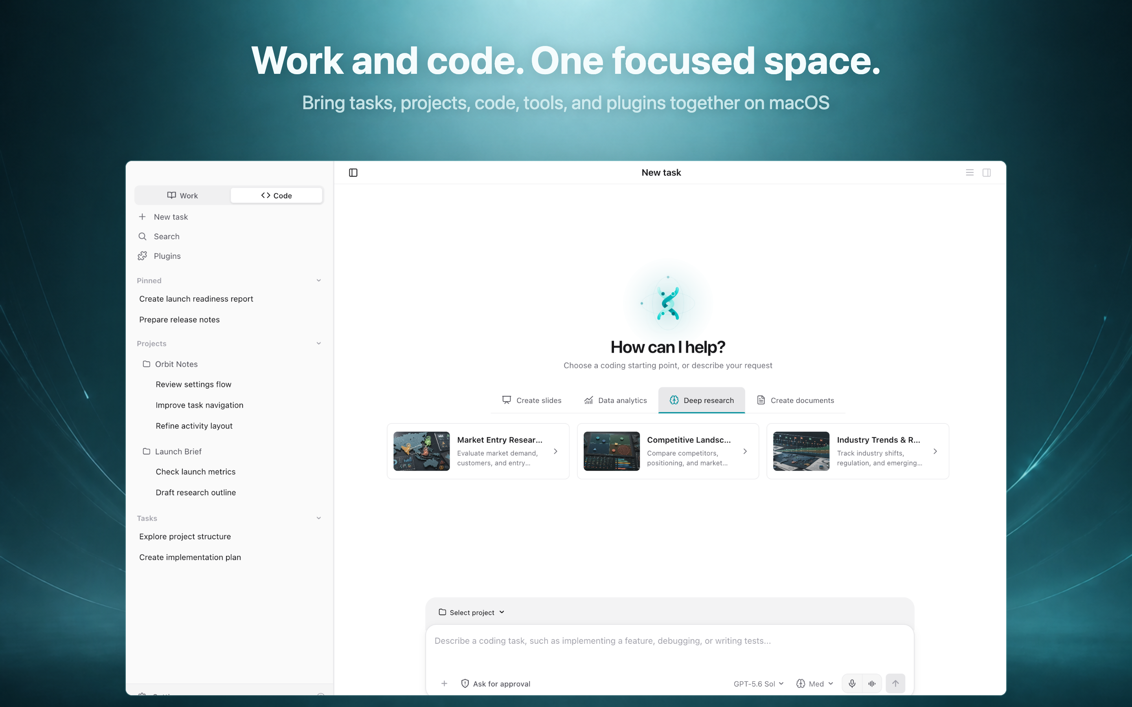Viewport: 1132px width, 707px height.
Task: Collapse the Tasks section
Action: (x=318, y=518)
